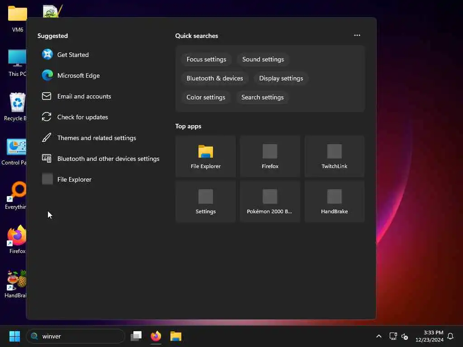Switch to Firefox on the taskbar
This screenshot has width=463, height=347.
click(x=156, y=336)
